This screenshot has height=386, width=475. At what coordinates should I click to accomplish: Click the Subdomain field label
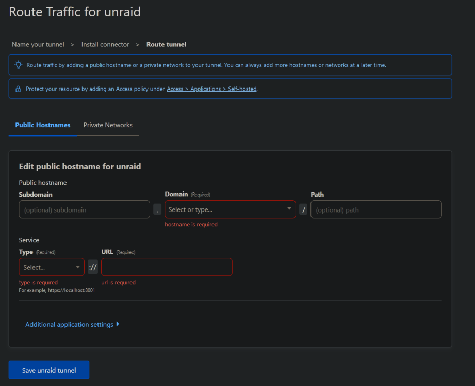pos(36,195)
